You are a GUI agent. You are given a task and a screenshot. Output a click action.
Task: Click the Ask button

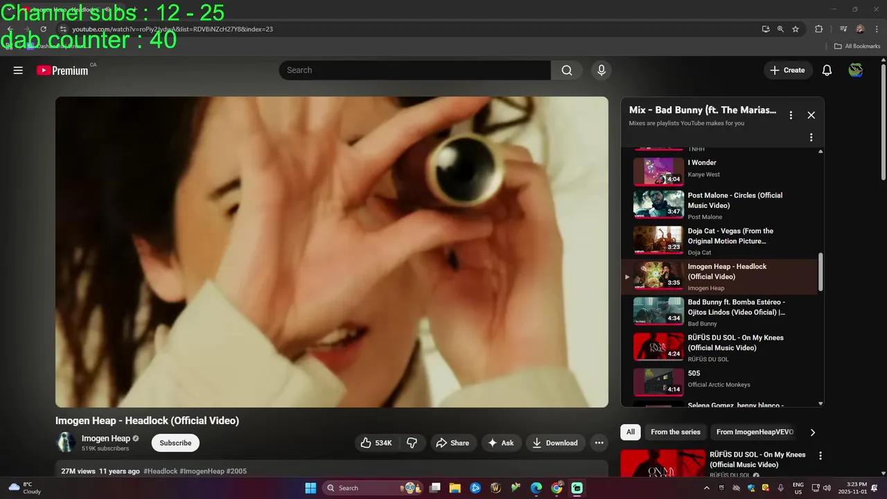tap(501, 443)
